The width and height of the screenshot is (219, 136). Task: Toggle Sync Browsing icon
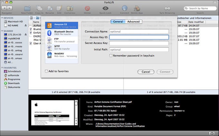[167, 8]
